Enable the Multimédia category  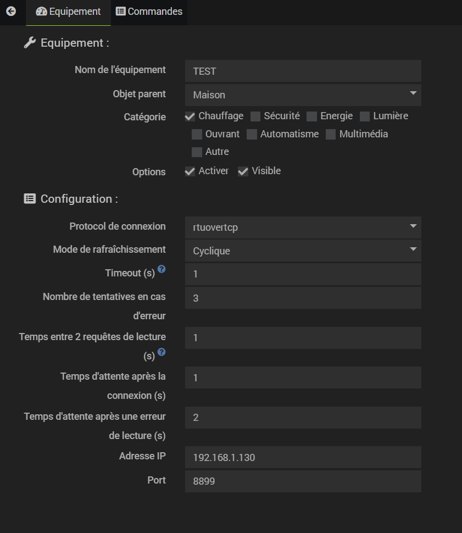[331, 135]
